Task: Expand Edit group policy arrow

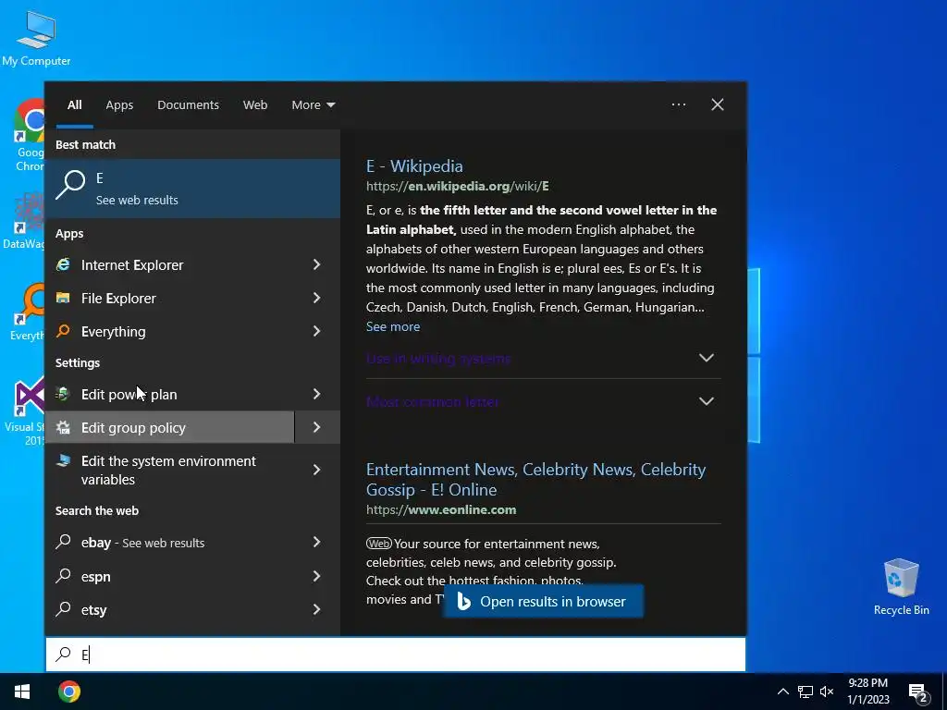Action: tap(316, 427)
